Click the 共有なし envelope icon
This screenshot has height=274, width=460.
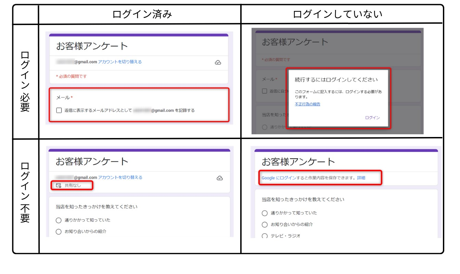pos(59,186)
